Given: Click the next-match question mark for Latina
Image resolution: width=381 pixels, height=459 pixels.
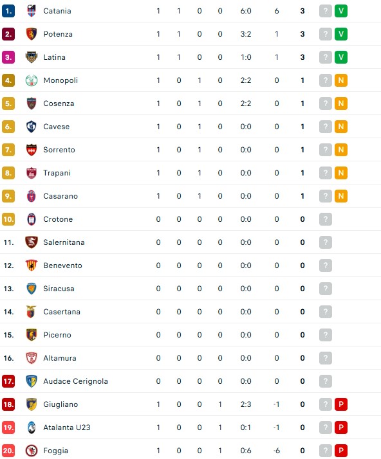Looking at the screenshot, I should (325, 57).
